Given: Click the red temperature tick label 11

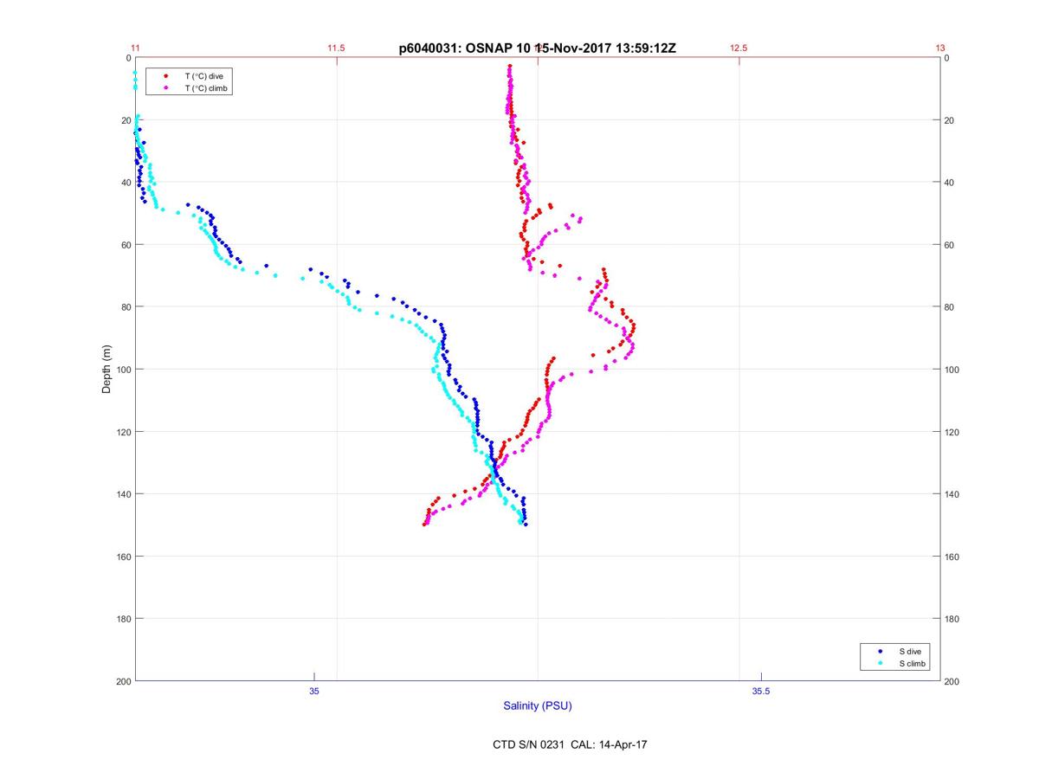Looking at the screenshot, I should pyautogui.click(x=135, y=48).
